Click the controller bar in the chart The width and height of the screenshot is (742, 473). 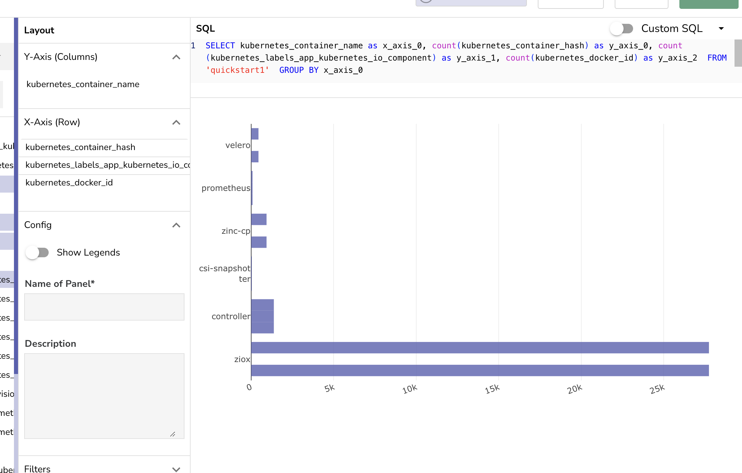coord(262,316)
